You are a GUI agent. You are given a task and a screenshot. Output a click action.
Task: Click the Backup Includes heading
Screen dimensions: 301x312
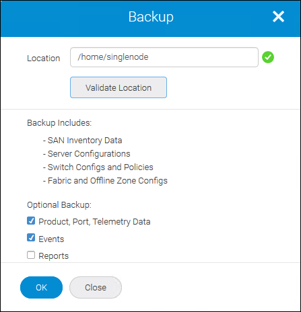(59, 123)
